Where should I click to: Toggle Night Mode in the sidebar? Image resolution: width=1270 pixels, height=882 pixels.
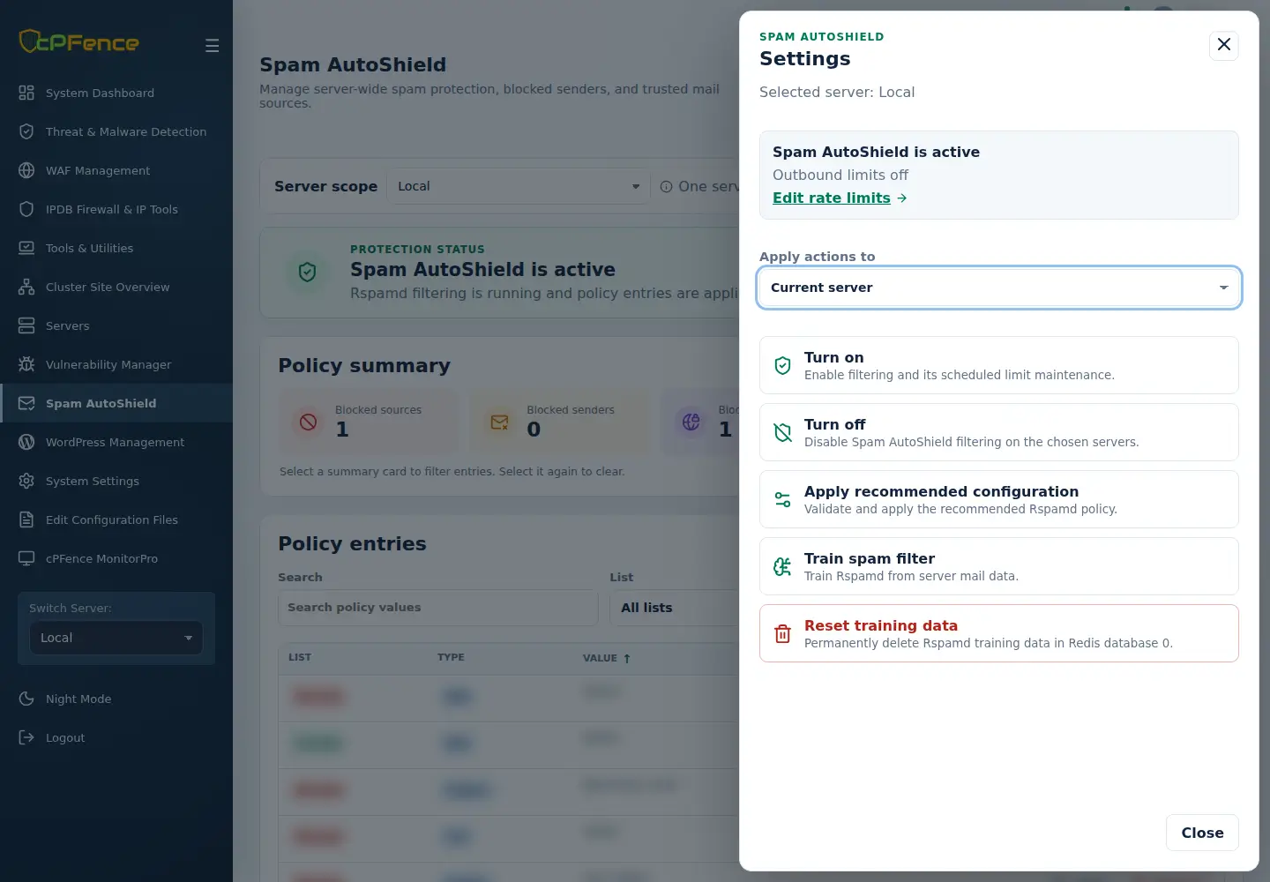pyautogui.click(x=65, y=699)
